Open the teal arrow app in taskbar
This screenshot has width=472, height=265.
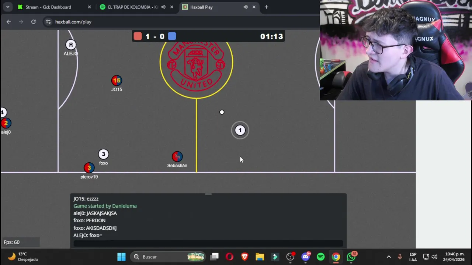pos(275,257)
